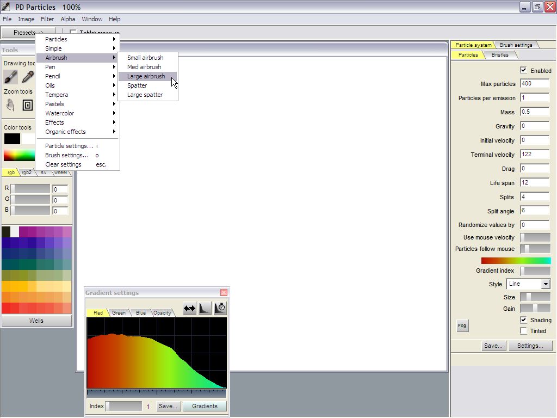Click the gradient curve falloff icon
557x418 pixels.
click(x=205, y=308)
